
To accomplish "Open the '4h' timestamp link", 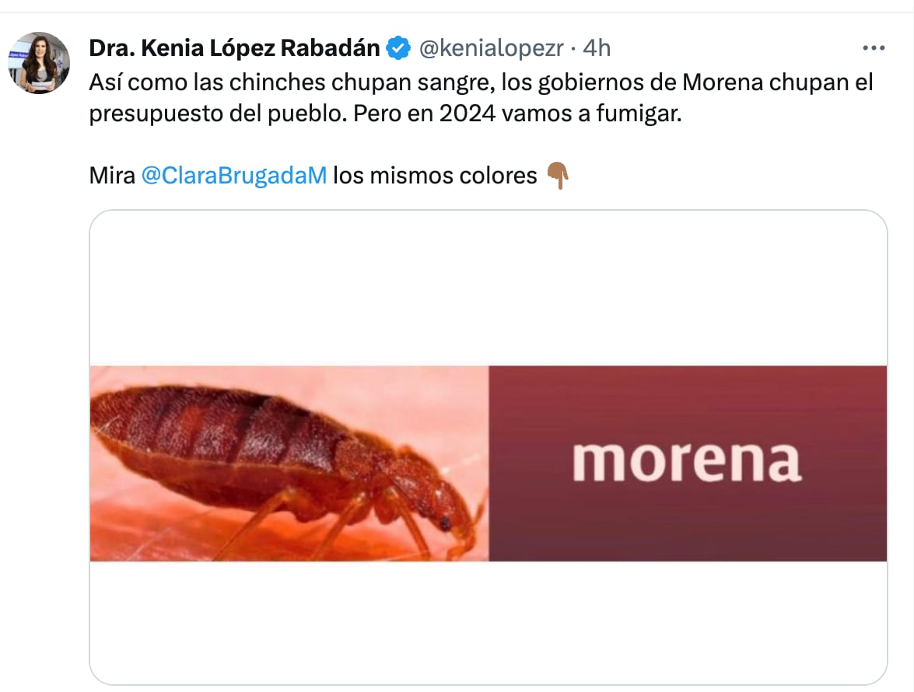I will point(597,47).
